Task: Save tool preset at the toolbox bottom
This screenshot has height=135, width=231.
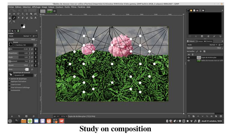Action: (x=12, y=116)
